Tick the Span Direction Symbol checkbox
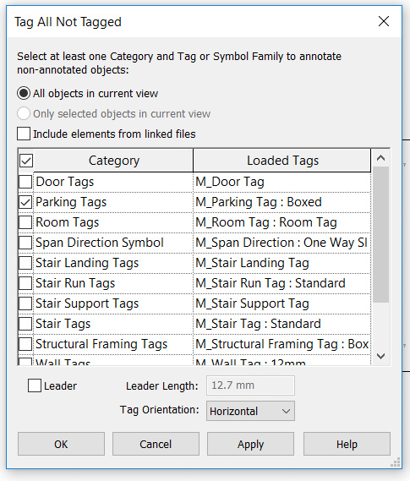Image resolution: width=410 pixels, height=481 pixels. coord(25,243)
